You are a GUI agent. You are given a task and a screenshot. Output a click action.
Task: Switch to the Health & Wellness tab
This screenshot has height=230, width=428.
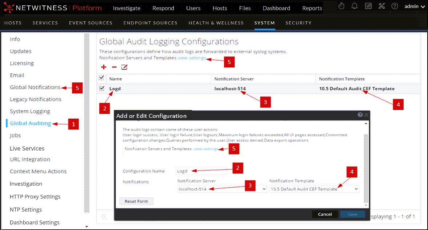tap(216, 23)
